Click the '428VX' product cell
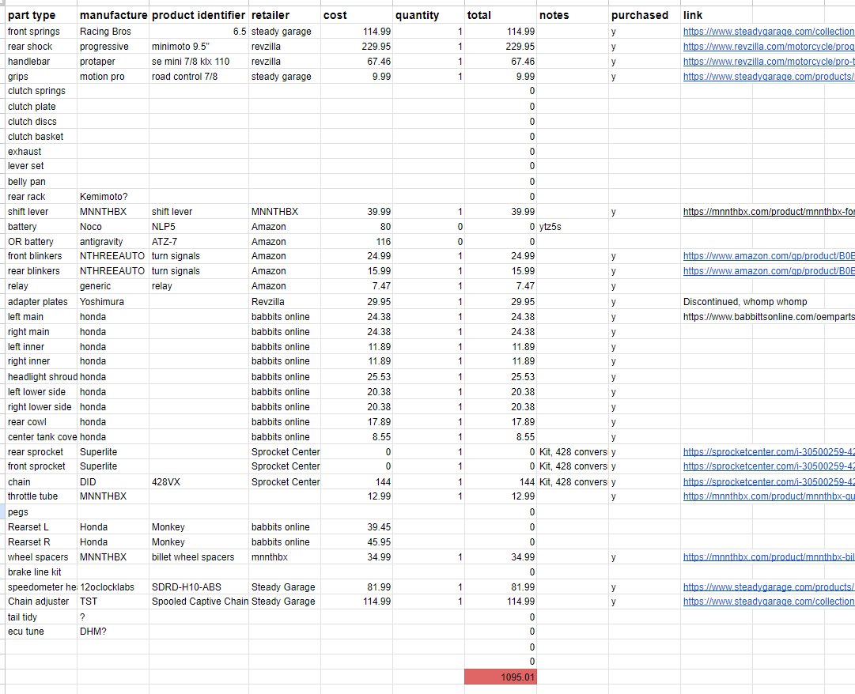This screenshot has height=694, width=855. [x=199, y=482]
